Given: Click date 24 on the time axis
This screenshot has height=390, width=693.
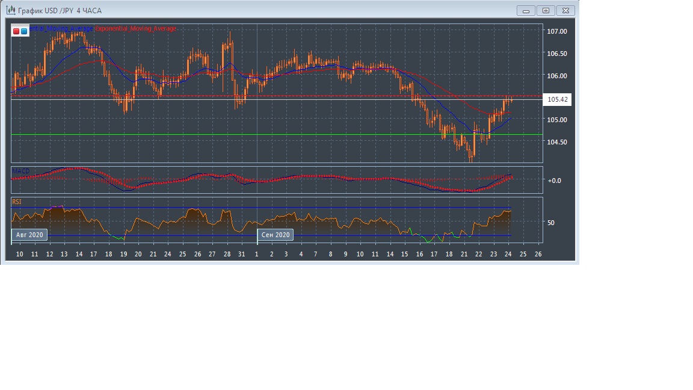Looking at the screenshot, I should coord(508,254).
